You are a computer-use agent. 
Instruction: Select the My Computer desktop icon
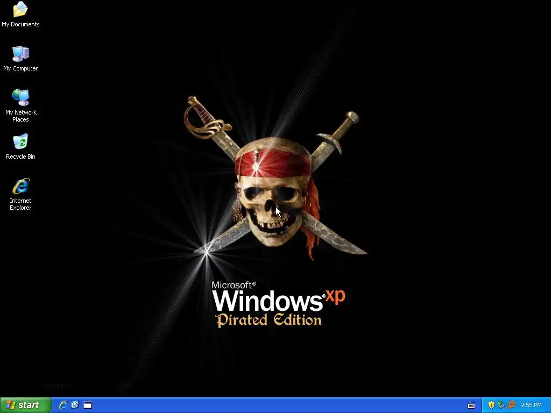[x=20, y=59]
